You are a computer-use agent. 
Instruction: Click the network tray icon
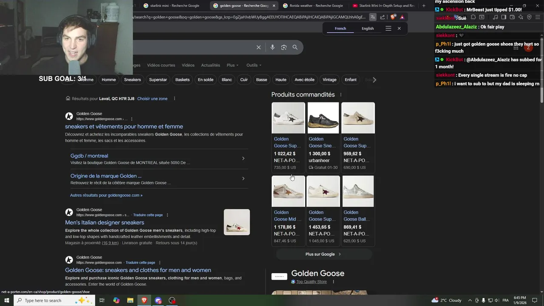(x=490, y=300)
